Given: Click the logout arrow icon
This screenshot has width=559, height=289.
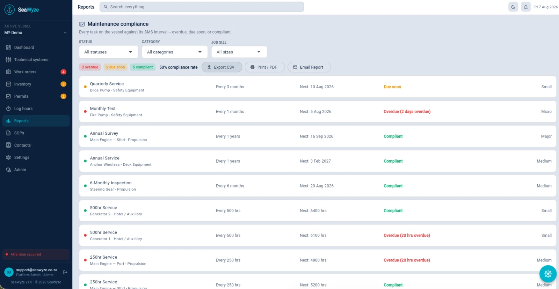Looking at the screenshot, I should coord(65,272).
